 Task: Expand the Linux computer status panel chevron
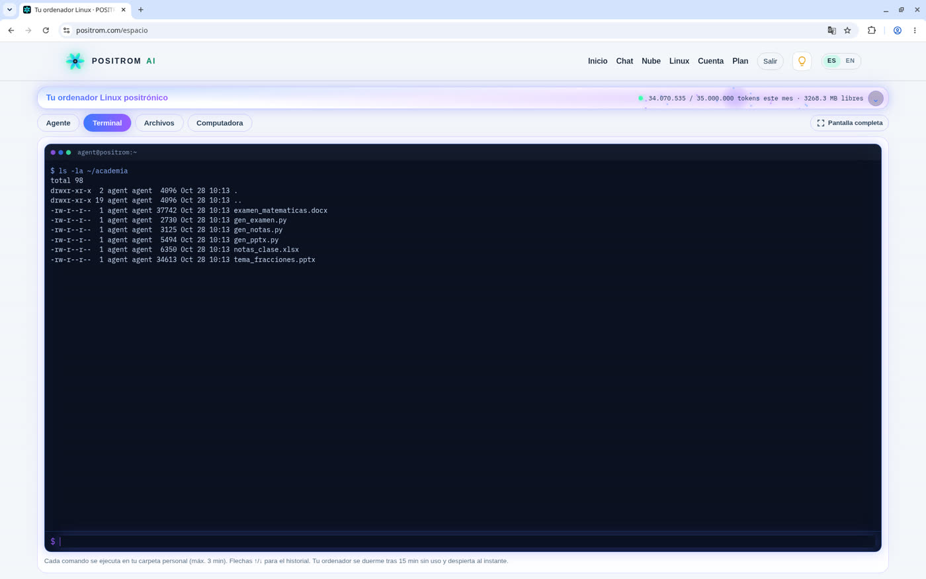(x=876, y=99)
